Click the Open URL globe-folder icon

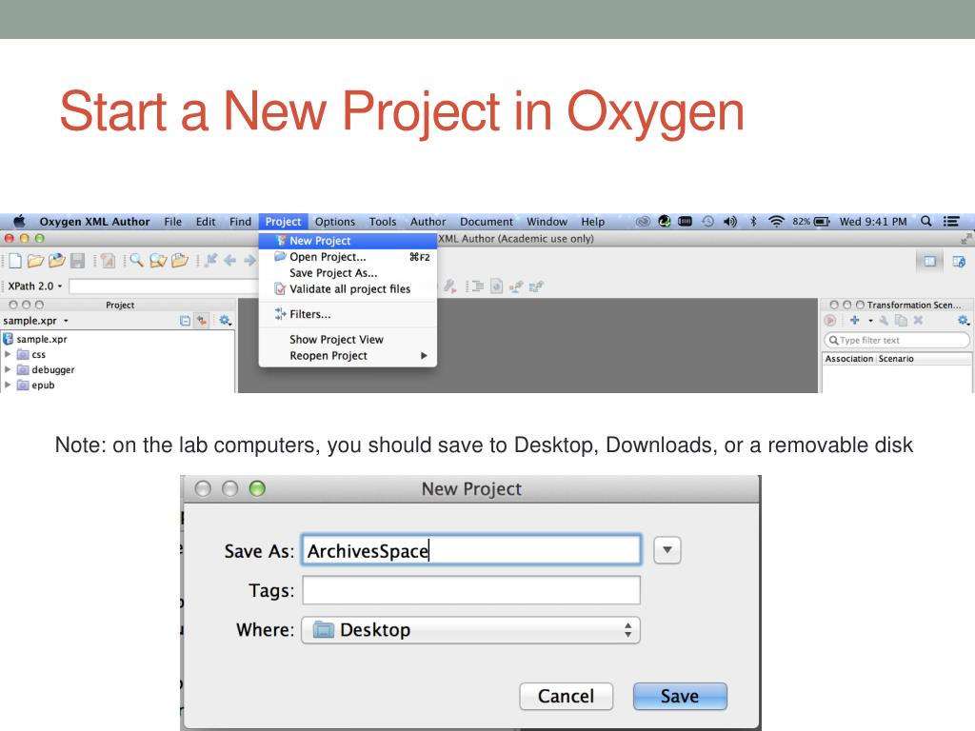point(56,261)
